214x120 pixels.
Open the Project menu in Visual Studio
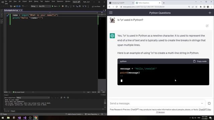point(24,1)
